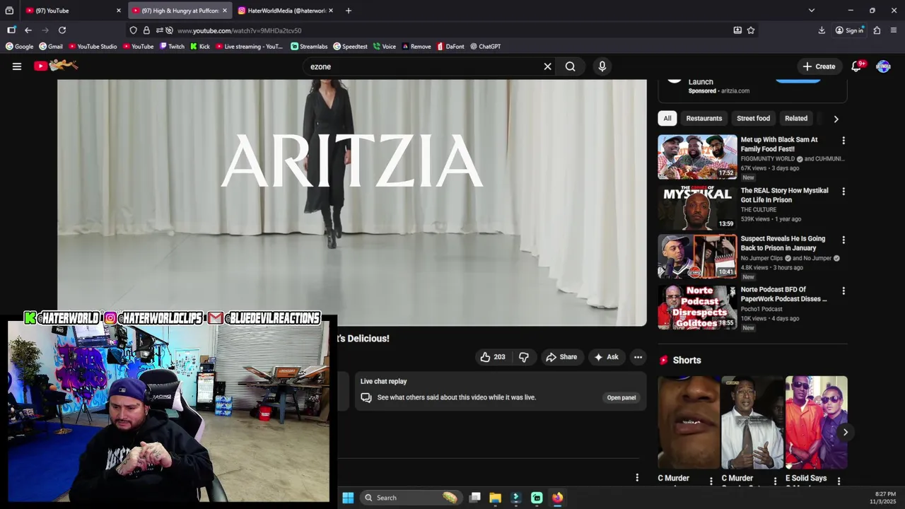Open File Explorer from taskbar

(495, 498)
